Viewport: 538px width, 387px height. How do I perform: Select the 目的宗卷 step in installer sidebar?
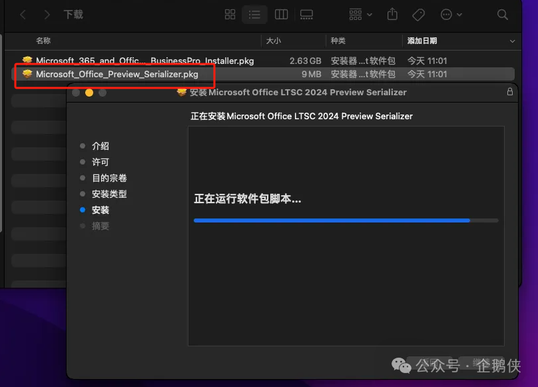click(109, 178)
